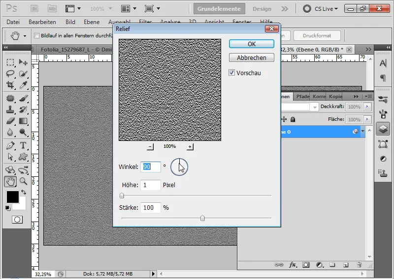
Task: Open the Layers panel dock icon
Action: tap(383, 129)
